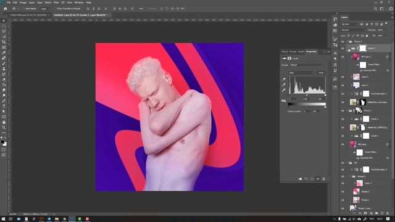Hide the Levels 3 adjustment layer
Viewport: 395px width, 222px height.
tap(343, 48)
